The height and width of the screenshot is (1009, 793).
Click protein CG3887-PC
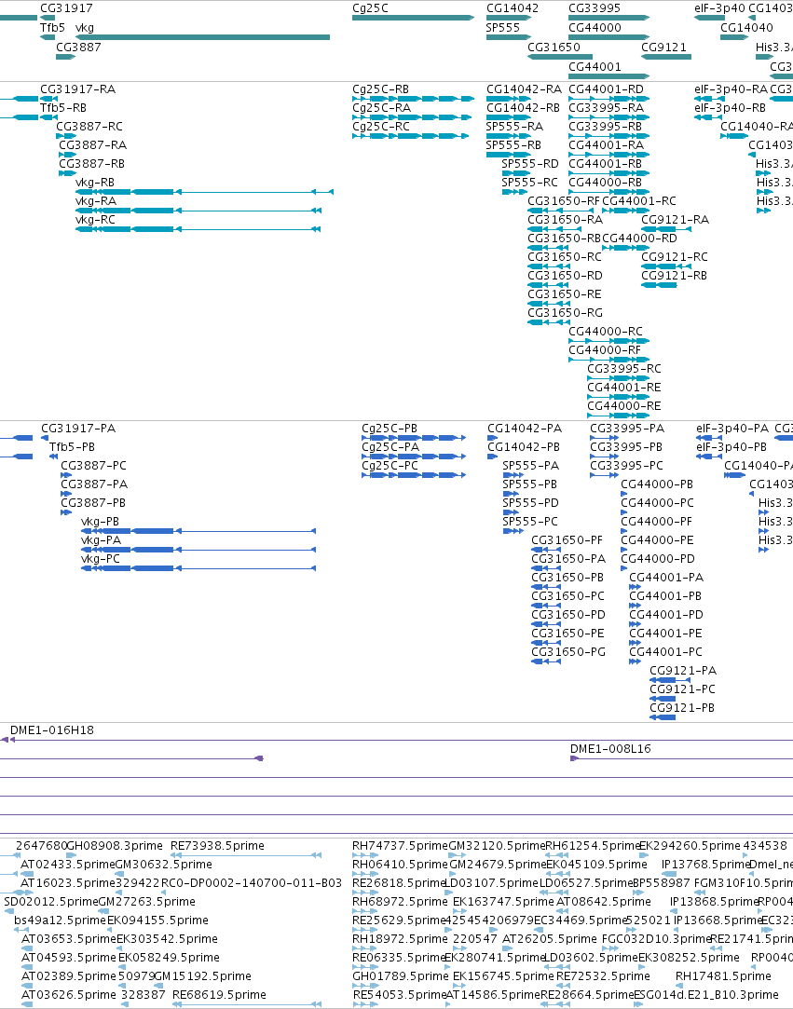point(93,466)
